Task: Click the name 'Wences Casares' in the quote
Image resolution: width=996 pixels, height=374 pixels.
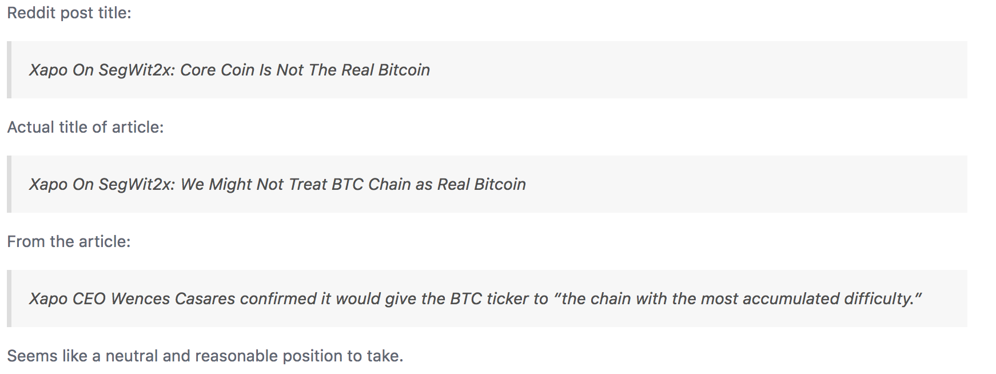Action: [173, 299]
